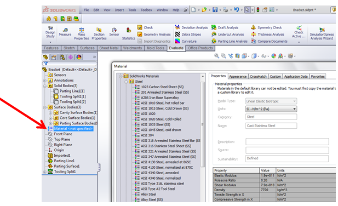Select the Measure tool
The width and height of the screenshot is (338, 206).
[x=65, y=32]
